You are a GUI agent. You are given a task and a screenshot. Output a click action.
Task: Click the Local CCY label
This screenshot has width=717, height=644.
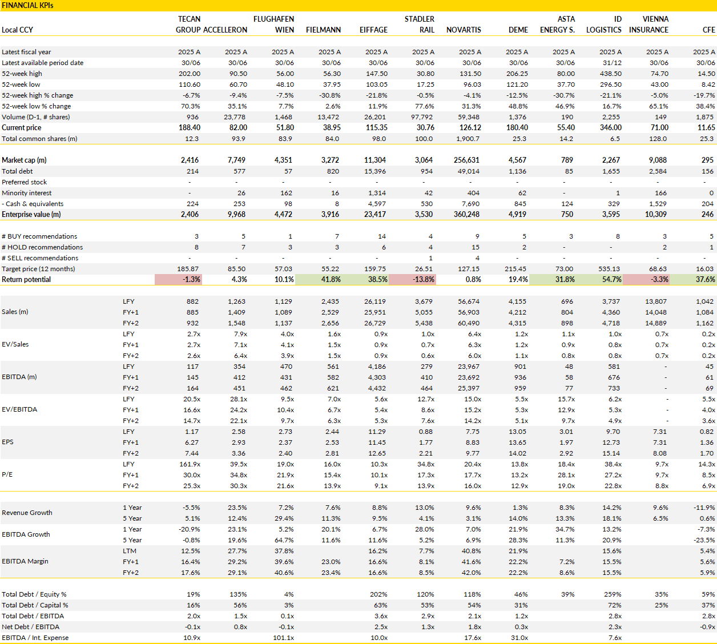pyautogui.click(x=17, y=30)
